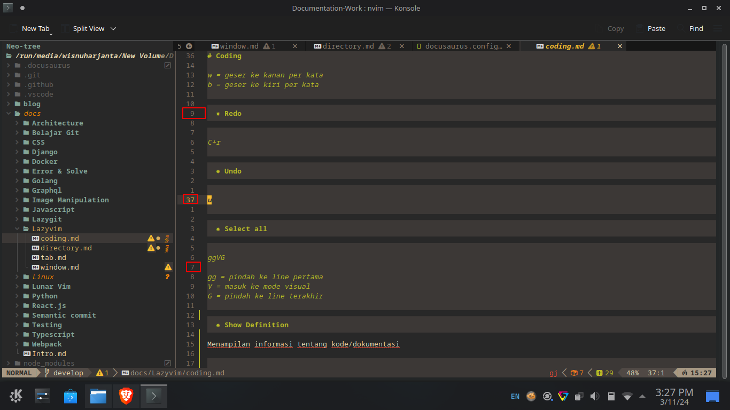The height and width of the screenshot is (410, 730).
Task: Open the New Tab dropdown arrow
Action: tap(51, 34)
